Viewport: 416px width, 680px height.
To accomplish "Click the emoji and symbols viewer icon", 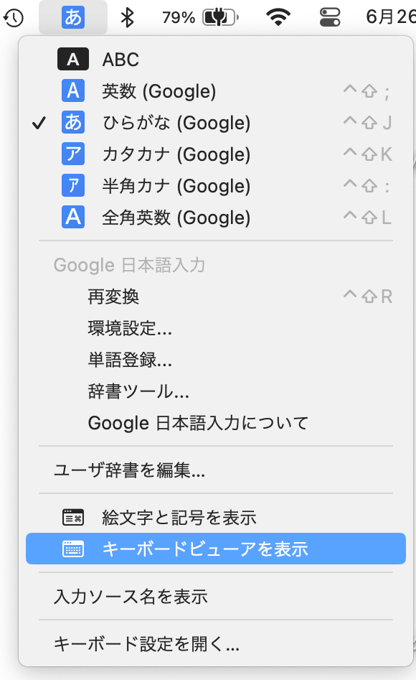I will click(x=73, y=518).
